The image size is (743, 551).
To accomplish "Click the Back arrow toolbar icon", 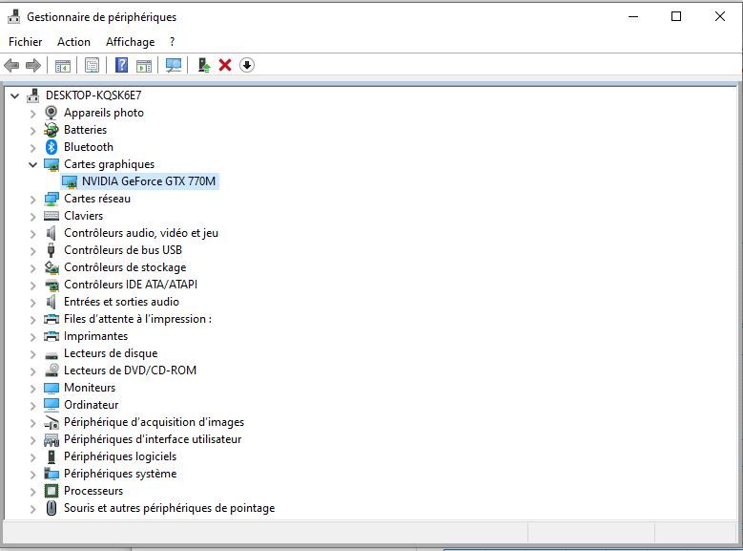I will pyautogui.click(x=11, y=65).
